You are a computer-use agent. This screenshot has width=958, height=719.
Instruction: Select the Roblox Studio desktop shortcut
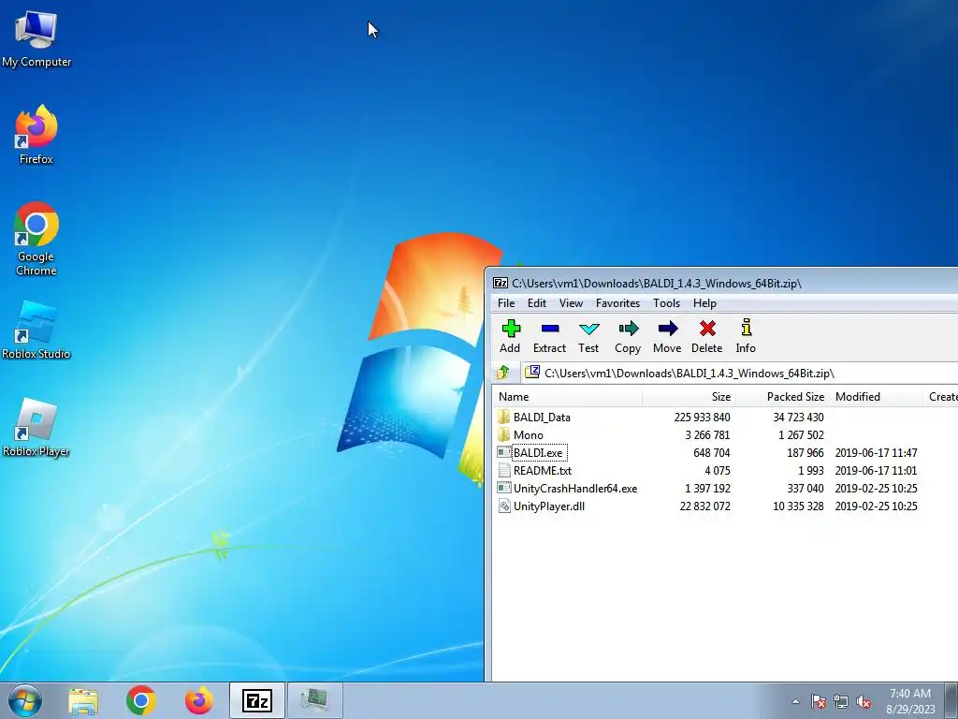tap(36, 330)
